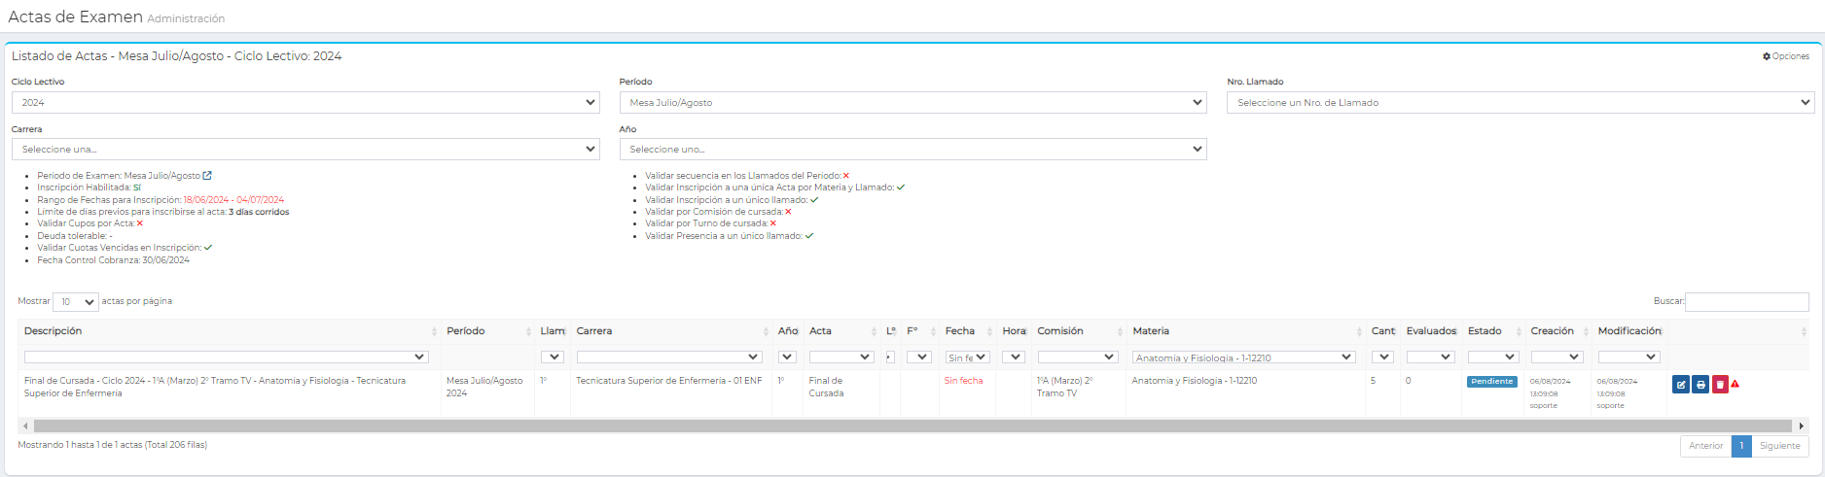Click 'Validar Cupos por Acta' entry

coord(90,223)
